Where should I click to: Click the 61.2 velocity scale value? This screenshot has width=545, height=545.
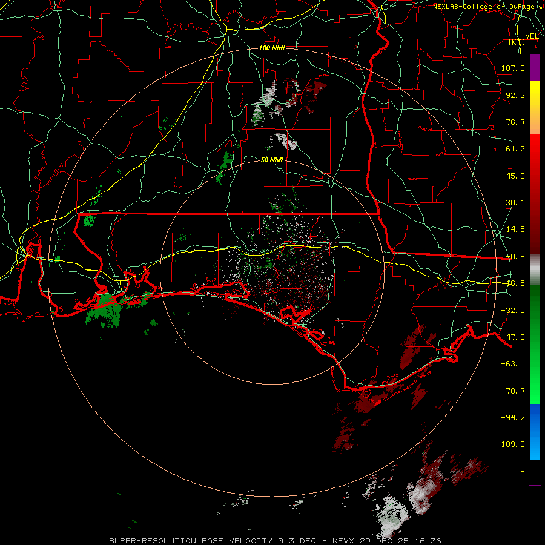click(515, 149)
